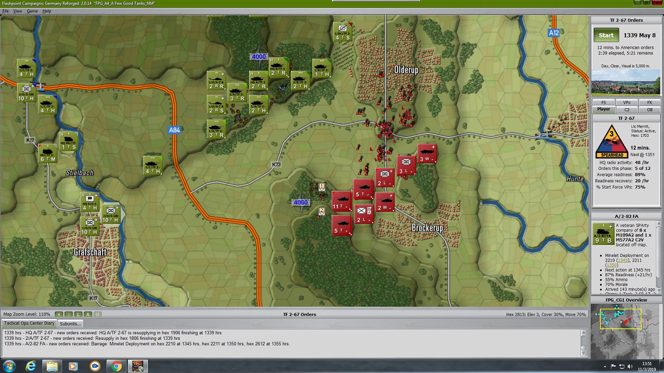Click waypoint marker 1 on the map
This screenshot has width=664, height=373.
click(x=322, y=186)
